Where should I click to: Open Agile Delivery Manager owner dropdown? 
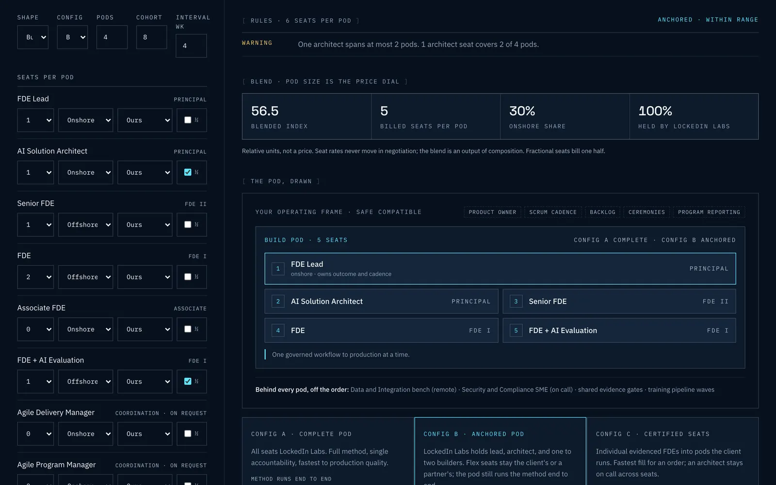[145, 434]
